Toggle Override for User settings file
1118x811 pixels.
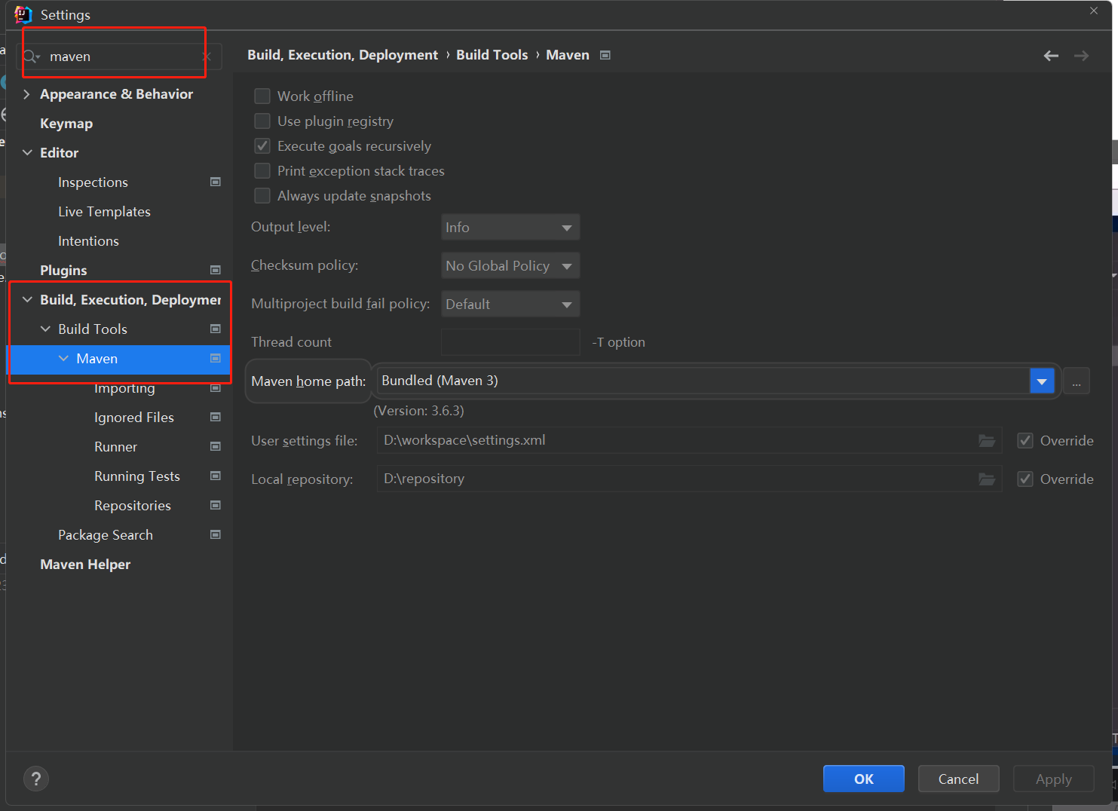coord(1025,441)
